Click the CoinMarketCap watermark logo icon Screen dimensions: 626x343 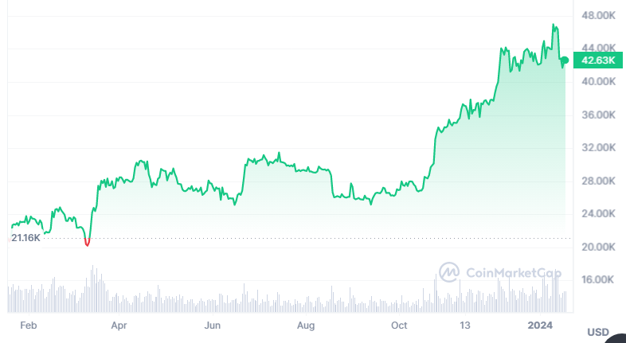point(450,272)
